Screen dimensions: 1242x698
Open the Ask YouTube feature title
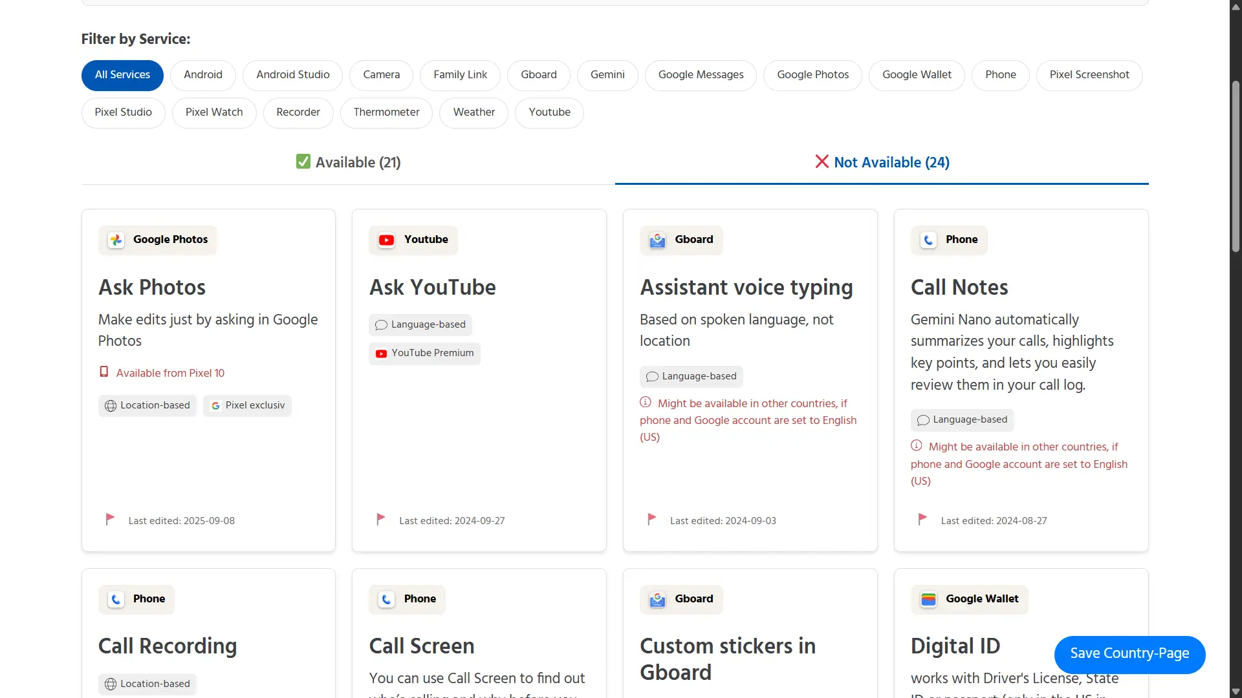(433, 288)
